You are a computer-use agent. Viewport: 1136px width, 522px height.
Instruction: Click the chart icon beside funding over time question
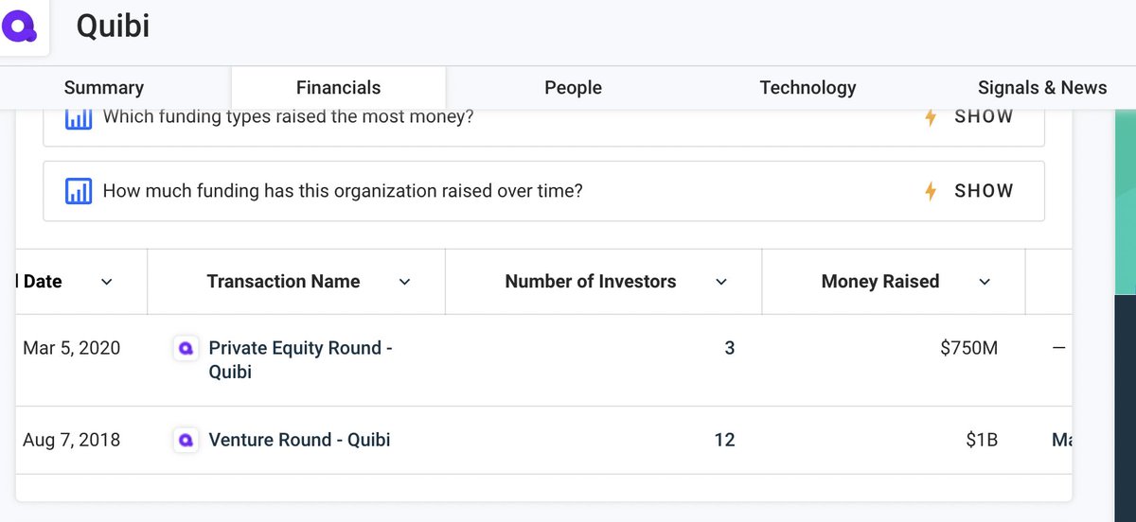(x=79, y=191)
